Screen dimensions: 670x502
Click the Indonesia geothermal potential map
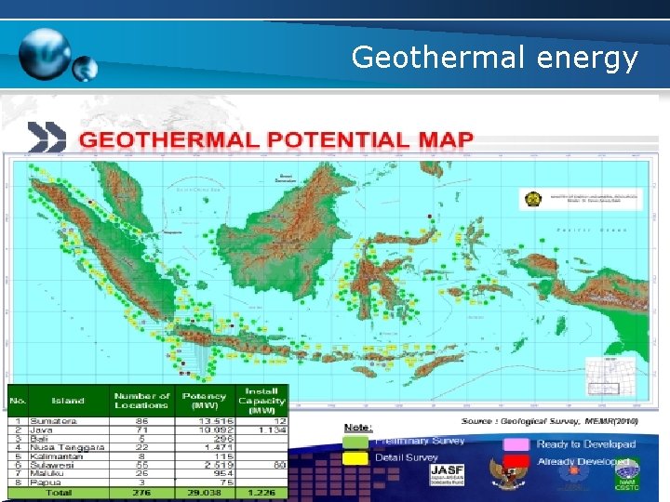tap(330, 280)
